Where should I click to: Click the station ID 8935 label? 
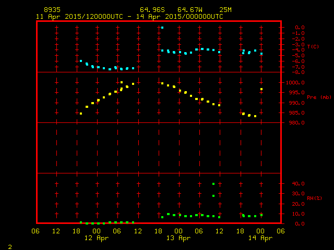[52, 10]
